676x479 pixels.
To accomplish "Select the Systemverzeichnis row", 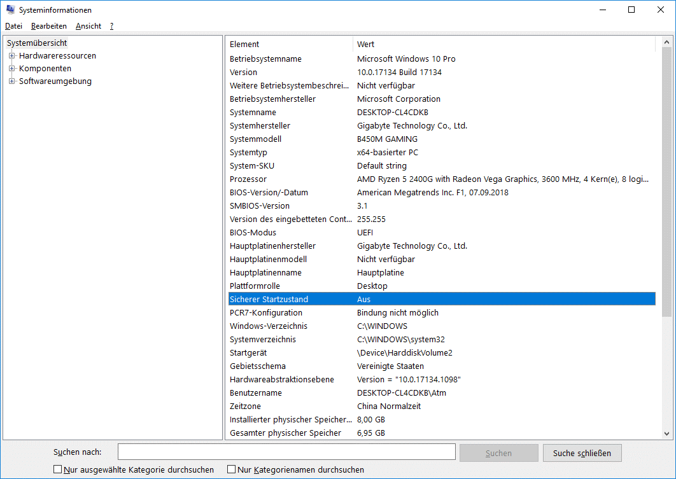I will tap(442, 340).
